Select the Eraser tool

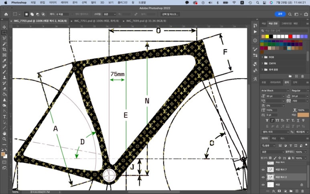click(4, 89)
